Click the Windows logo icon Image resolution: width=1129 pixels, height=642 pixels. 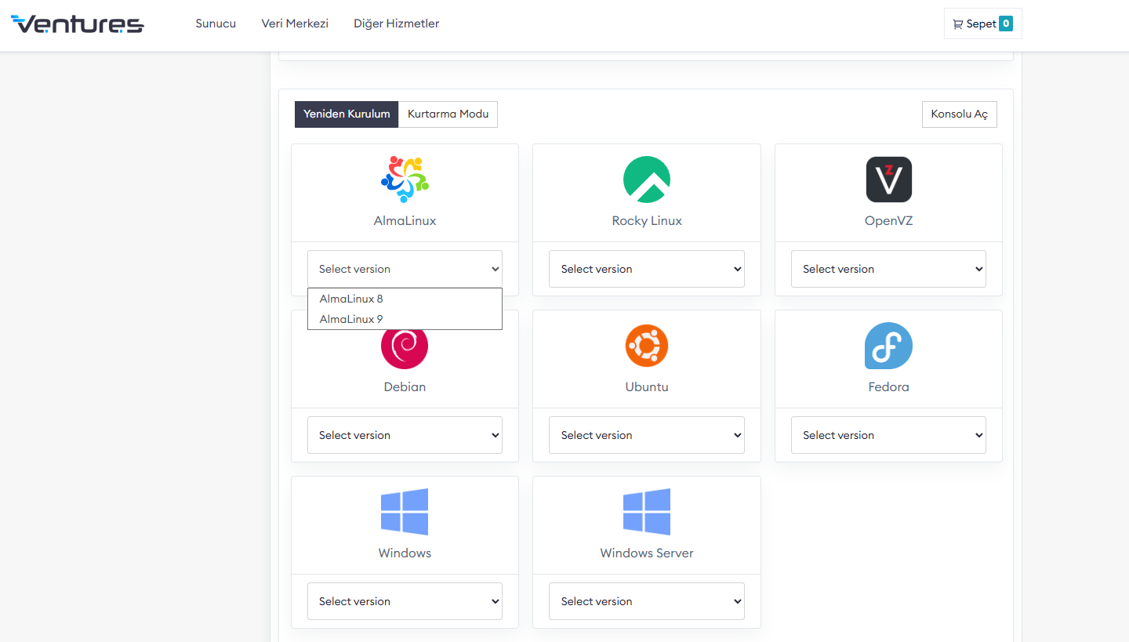pos(405,512)
